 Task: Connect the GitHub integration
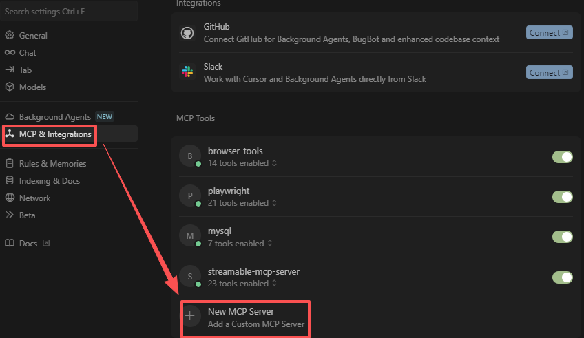(x=549, y=33)
